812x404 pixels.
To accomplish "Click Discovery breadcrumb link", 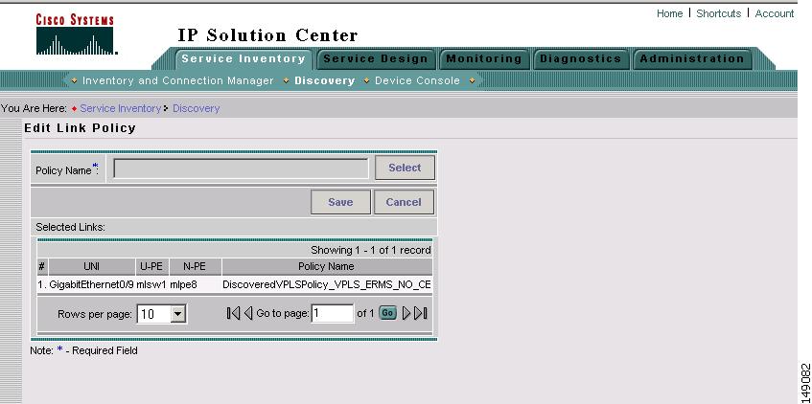I will [x=196, y=108].
